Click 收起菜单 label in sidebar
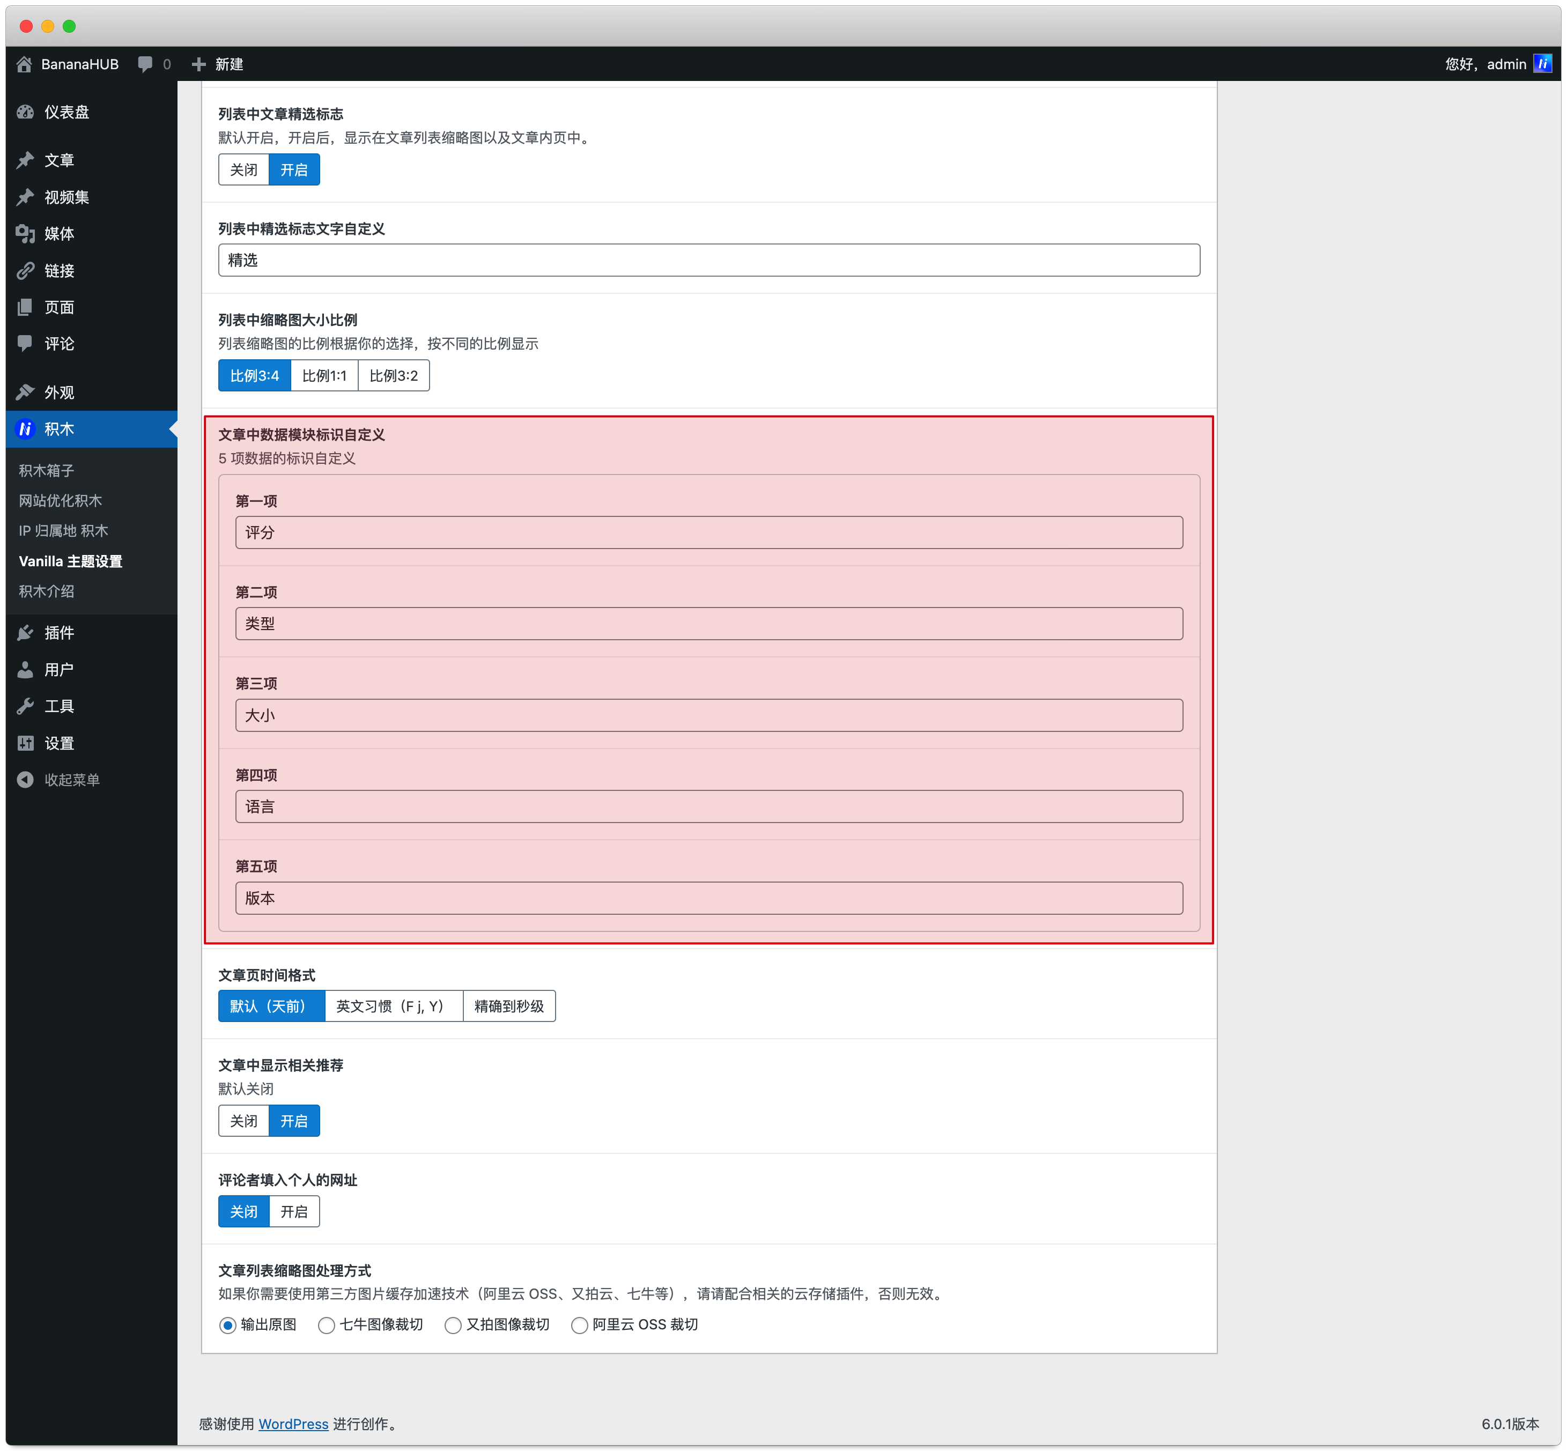 coord(72,780)
